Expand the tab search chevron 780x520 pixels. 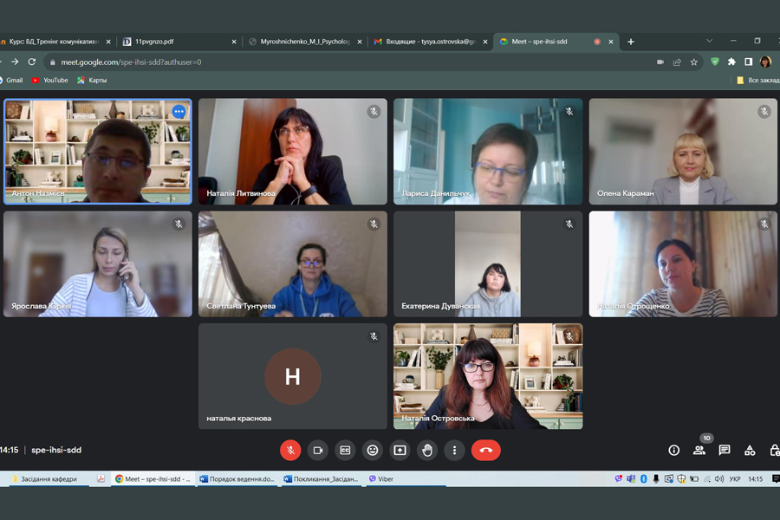[709, 41]
